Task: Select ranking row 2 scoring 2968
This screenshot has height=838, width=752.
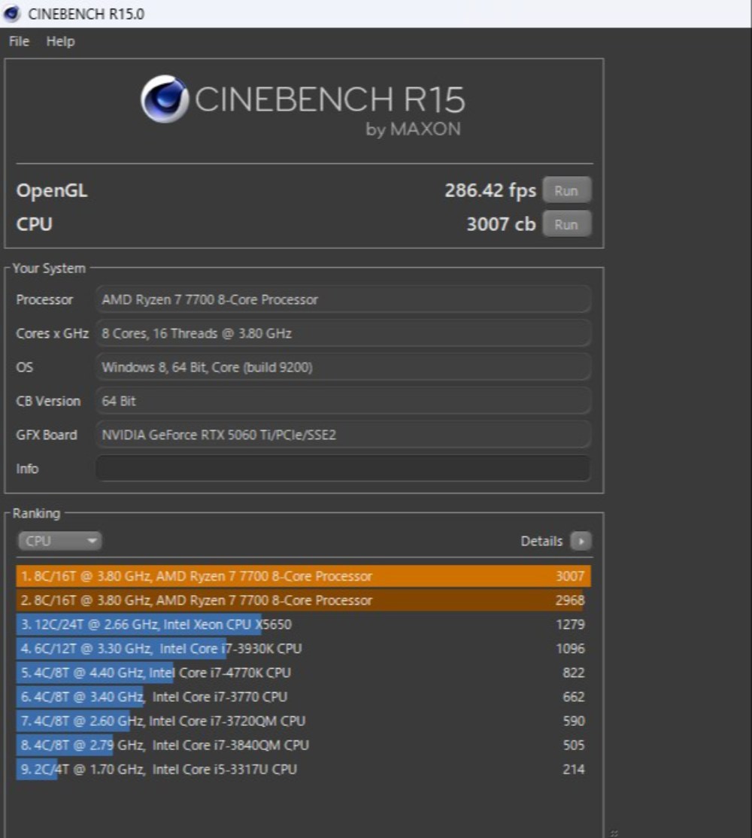Action: (x=303, y=600)
